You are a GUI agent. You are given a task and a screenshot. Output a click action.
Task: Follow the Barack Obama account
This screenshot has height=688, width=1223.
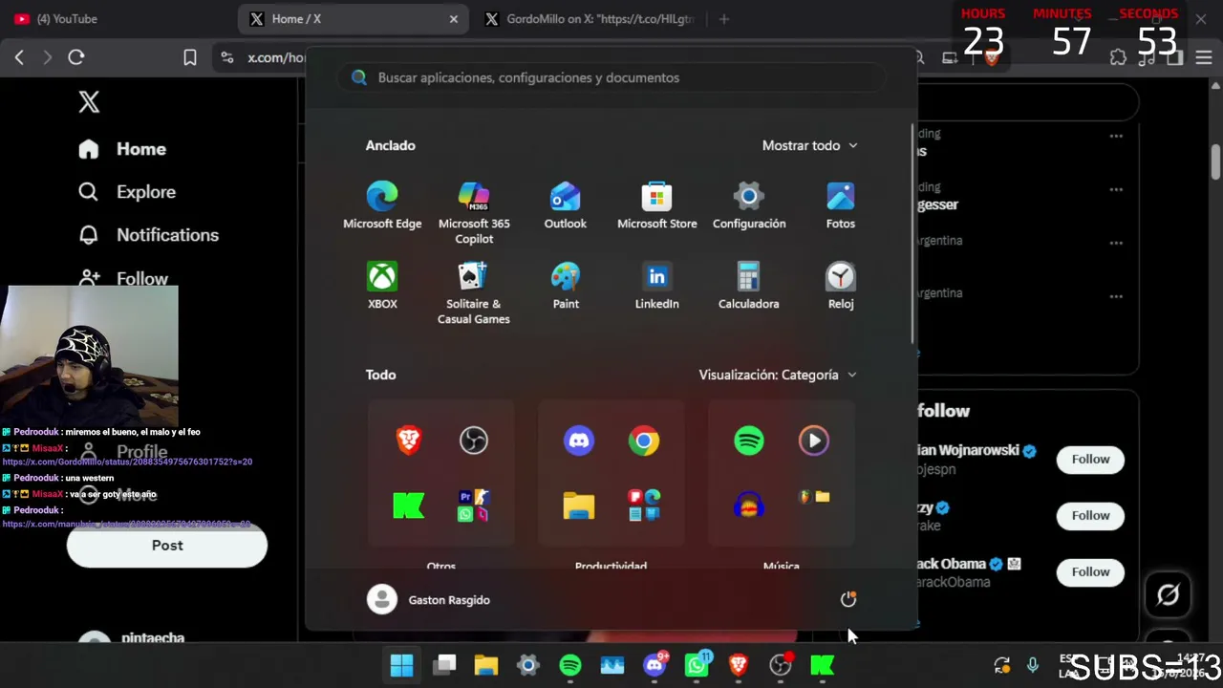1090,571
